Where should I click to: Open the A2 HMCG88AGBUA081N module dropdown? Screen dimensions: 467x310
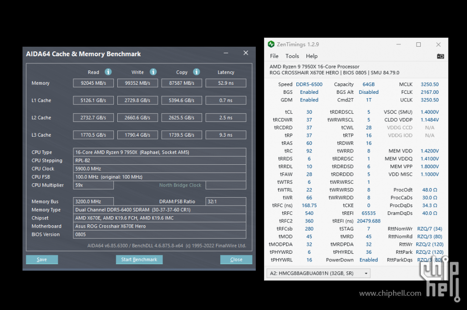(318, 273)
